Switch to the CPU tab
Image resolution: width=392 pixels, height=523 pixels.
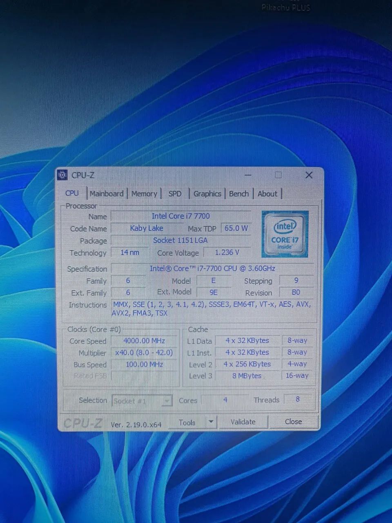[x=72, y=193]
